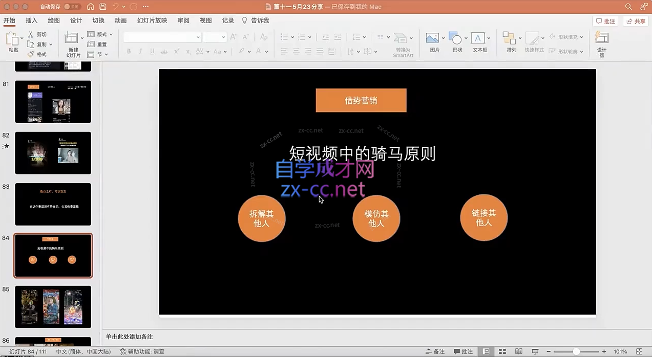
Task: Toggle Italic formatting button
Action: (x=140, y=51)
